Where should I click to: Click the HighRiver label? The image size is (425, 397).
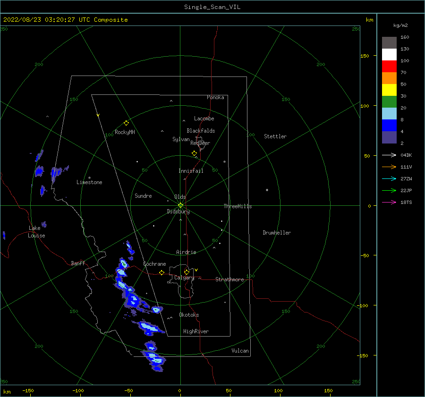[x=196, y=331]
